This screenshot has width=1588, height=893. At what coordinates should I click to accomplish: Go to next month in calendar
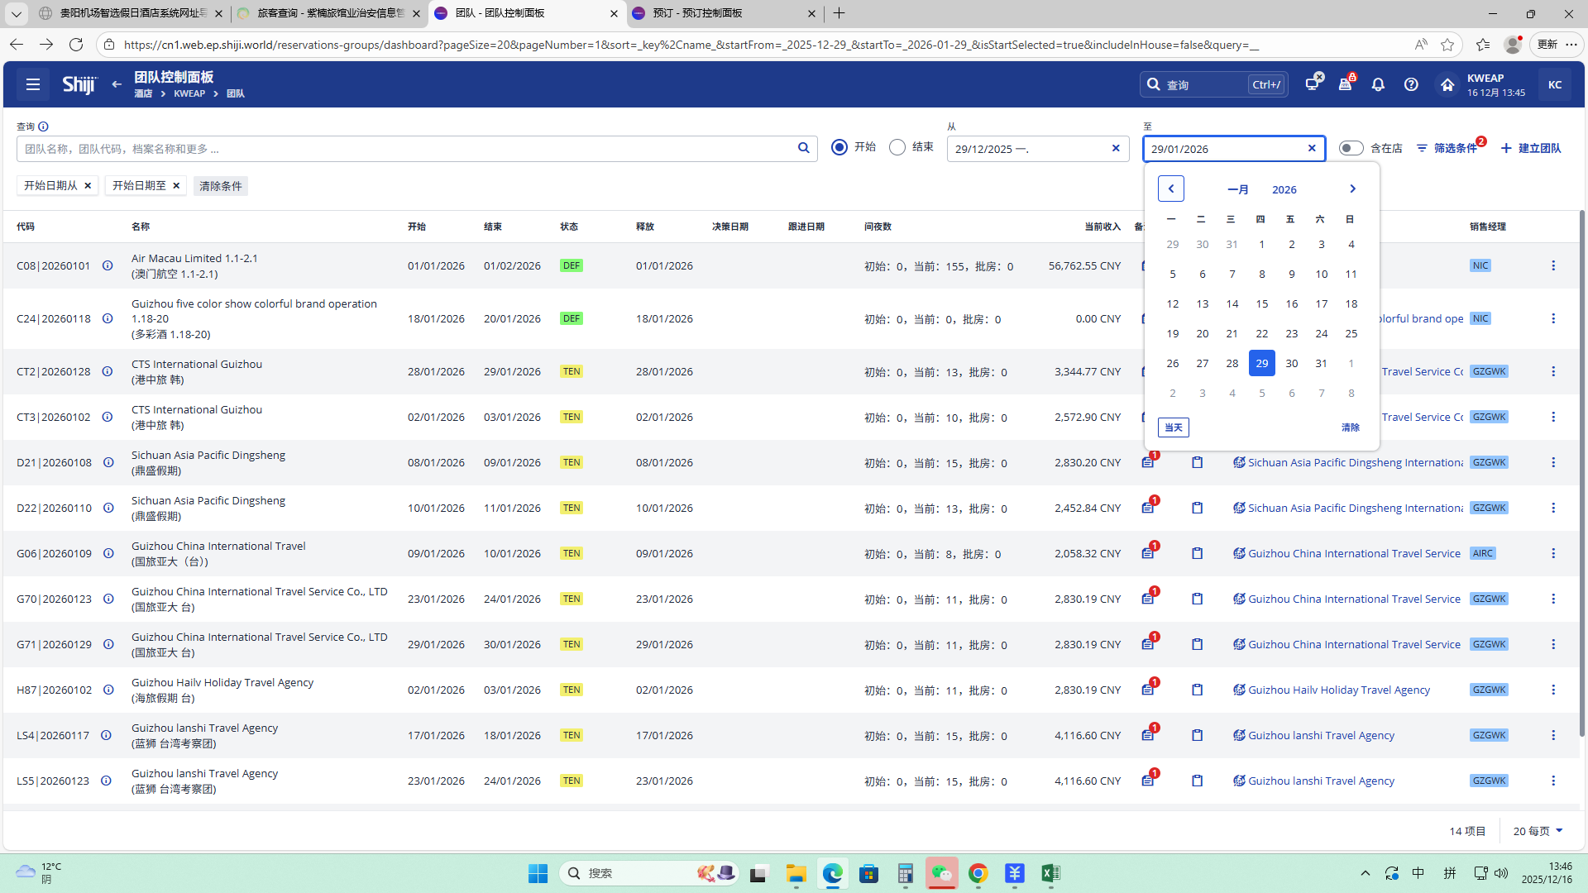(1352, 189)
